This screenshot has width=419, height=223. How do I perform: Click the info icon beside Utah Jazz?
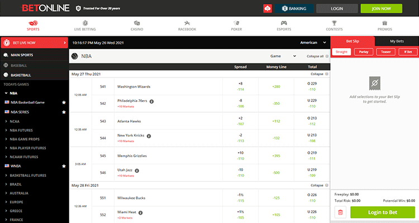(x=137, y=171)
